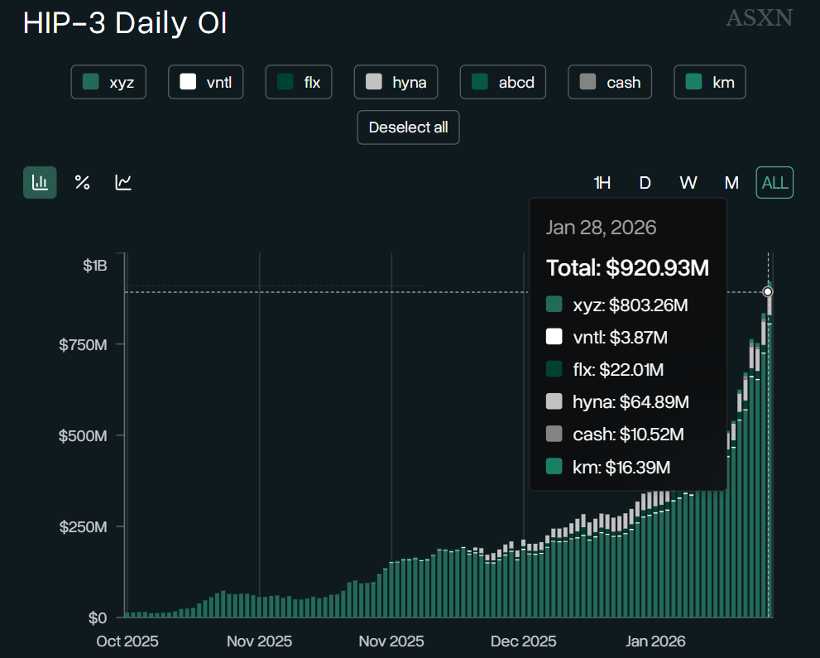
Task: Choose the D daily timeframe
Action: click(645, 183)
